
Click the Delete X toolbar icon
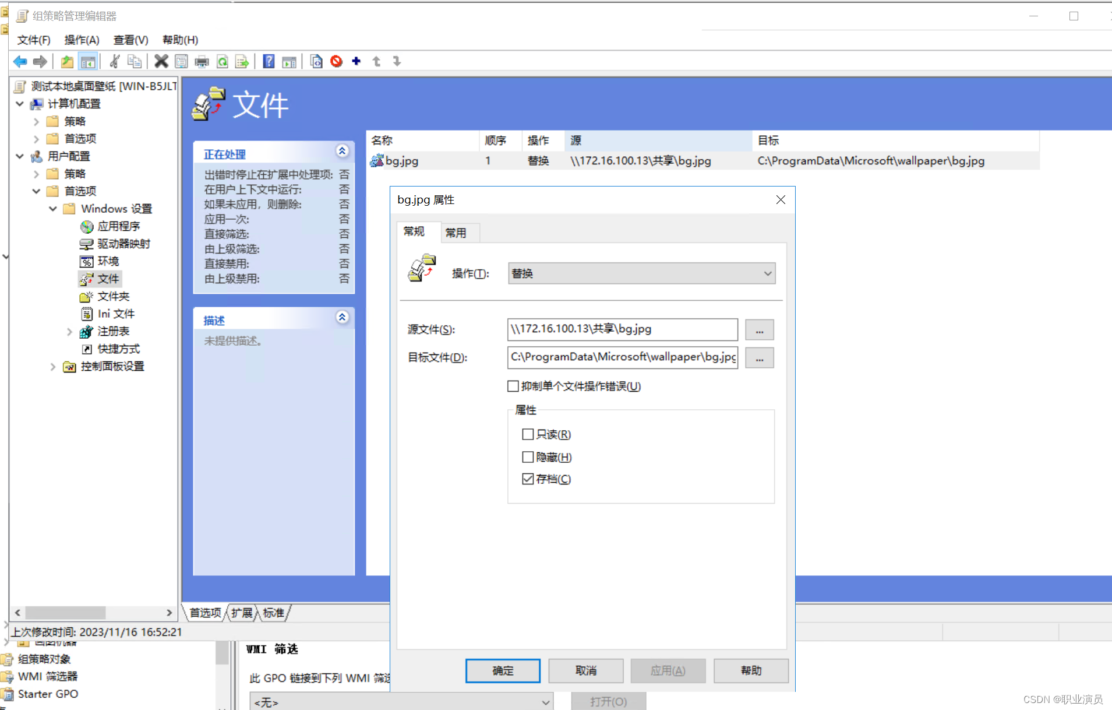161,61
